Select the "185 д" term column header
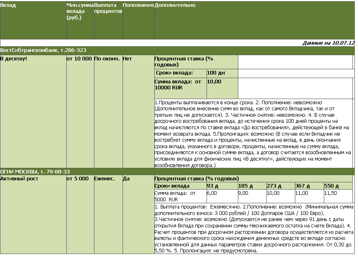Image resolution: width=358 pixels, height=256 pixels. coord(245,186)
